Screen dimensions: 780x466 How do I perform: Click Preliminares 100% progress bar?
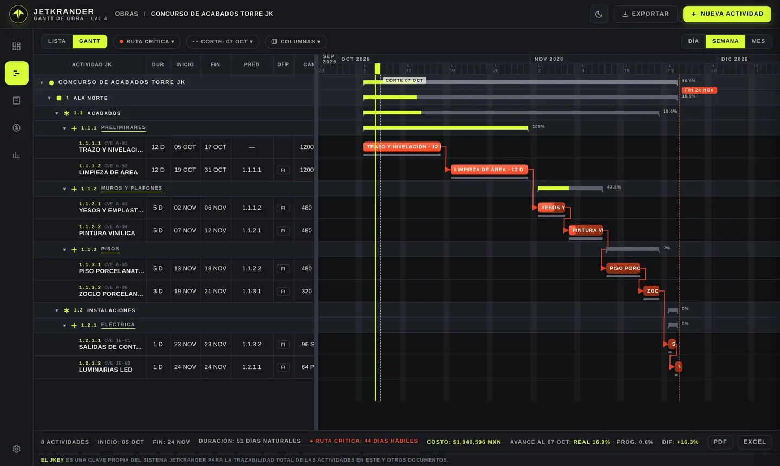[x=446, y=128]
